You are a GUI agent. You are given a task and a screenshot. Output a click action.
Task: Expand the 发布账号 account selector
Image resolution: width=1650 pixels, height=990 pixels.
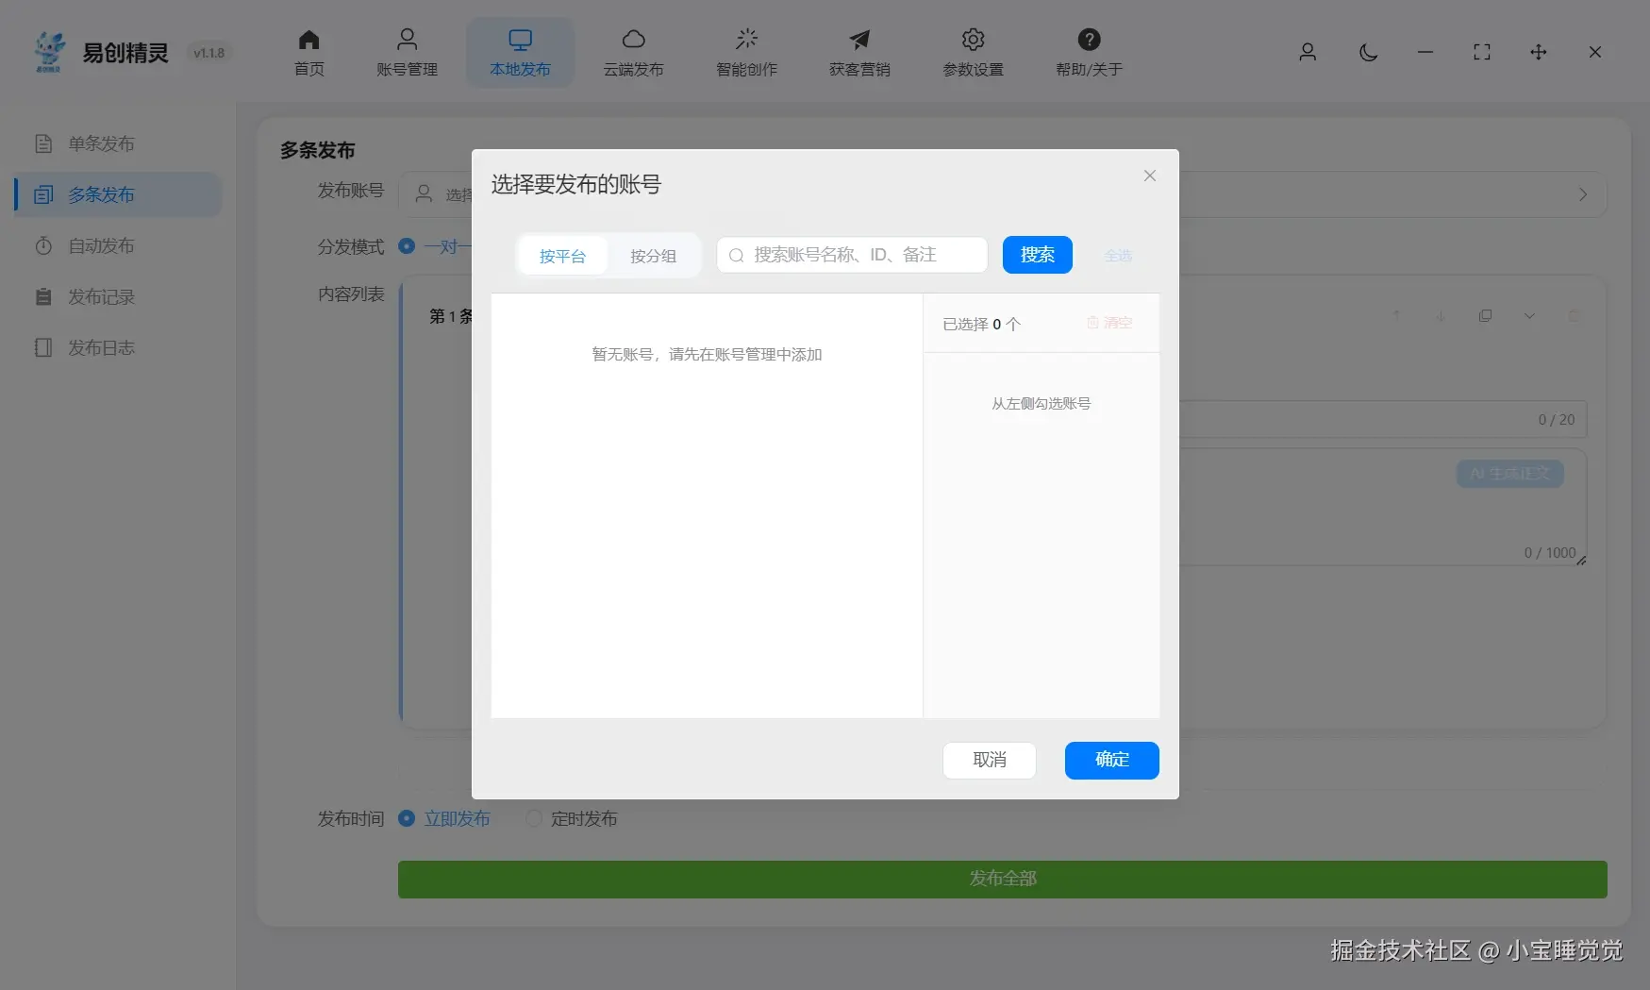coord(1583,195)
